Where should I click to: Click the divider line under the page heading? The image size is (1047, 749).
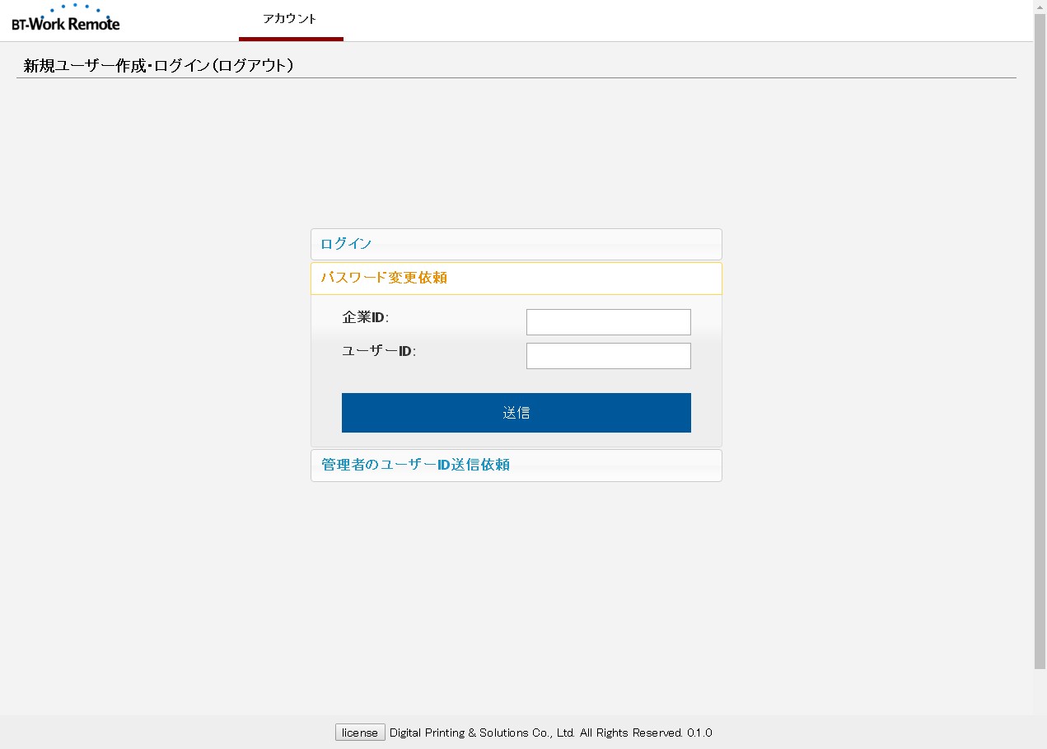click(516, 78)
